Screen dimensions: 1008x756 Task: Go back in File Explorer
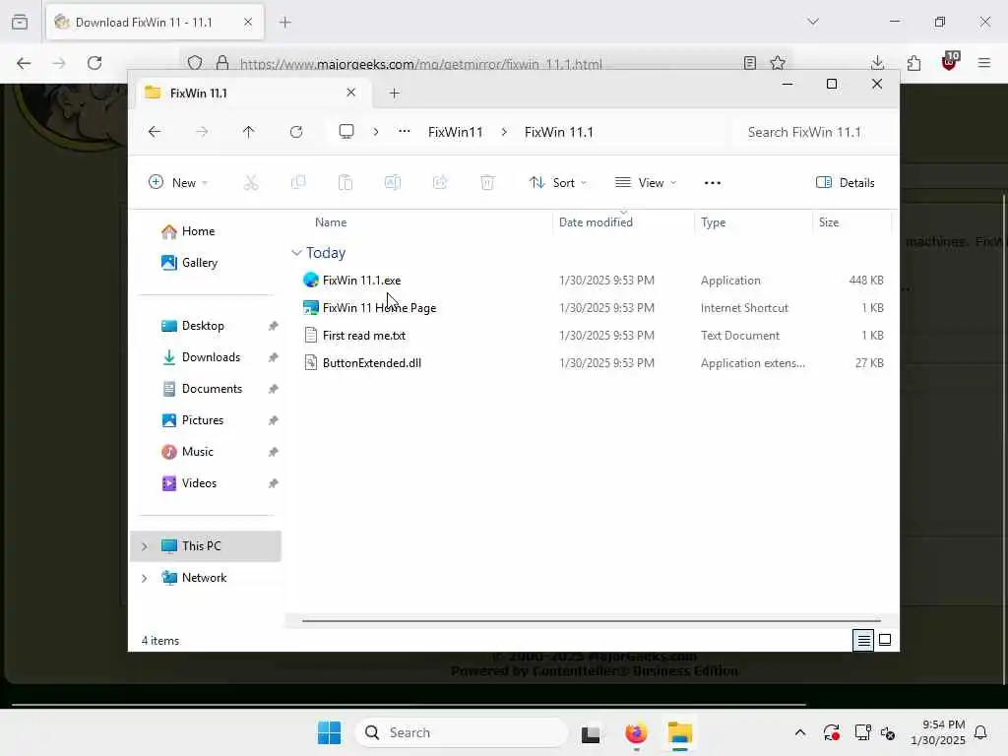coord(155,132)
